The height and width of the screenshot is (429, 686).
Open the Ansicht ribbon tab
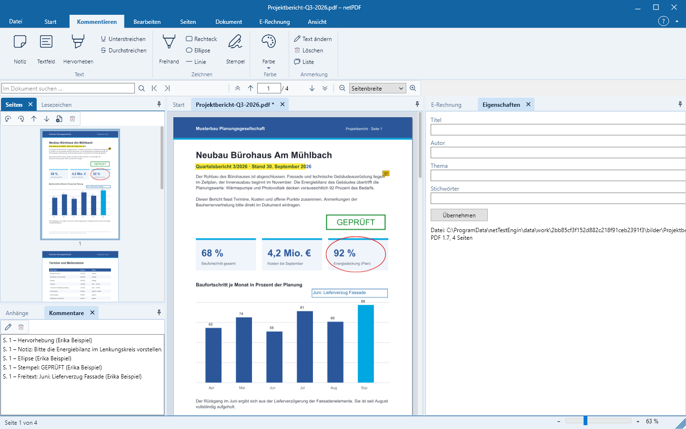tap(317, 22)
